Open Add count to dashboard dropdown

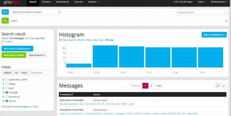click(17, 49)
